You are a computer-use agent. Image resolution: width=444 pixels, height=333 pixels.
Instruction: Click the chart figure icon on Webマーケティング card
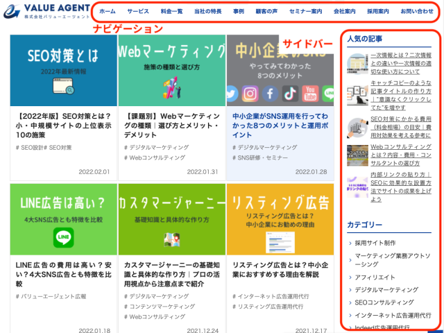click(172, 87)
